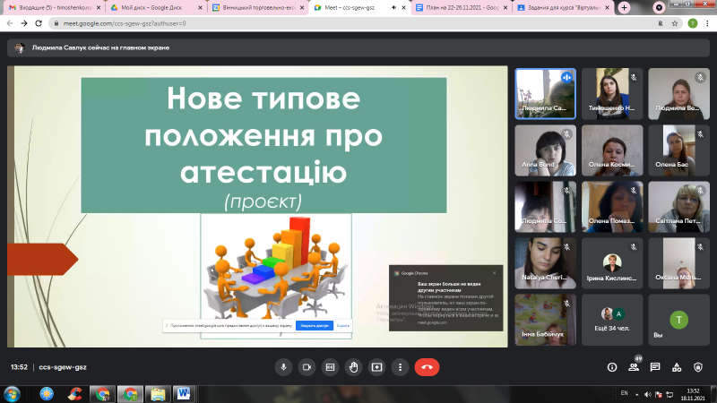Click the muted notifications icon in address bar
The width and height of the screenshot is (717, 403).
pos(661,23)
